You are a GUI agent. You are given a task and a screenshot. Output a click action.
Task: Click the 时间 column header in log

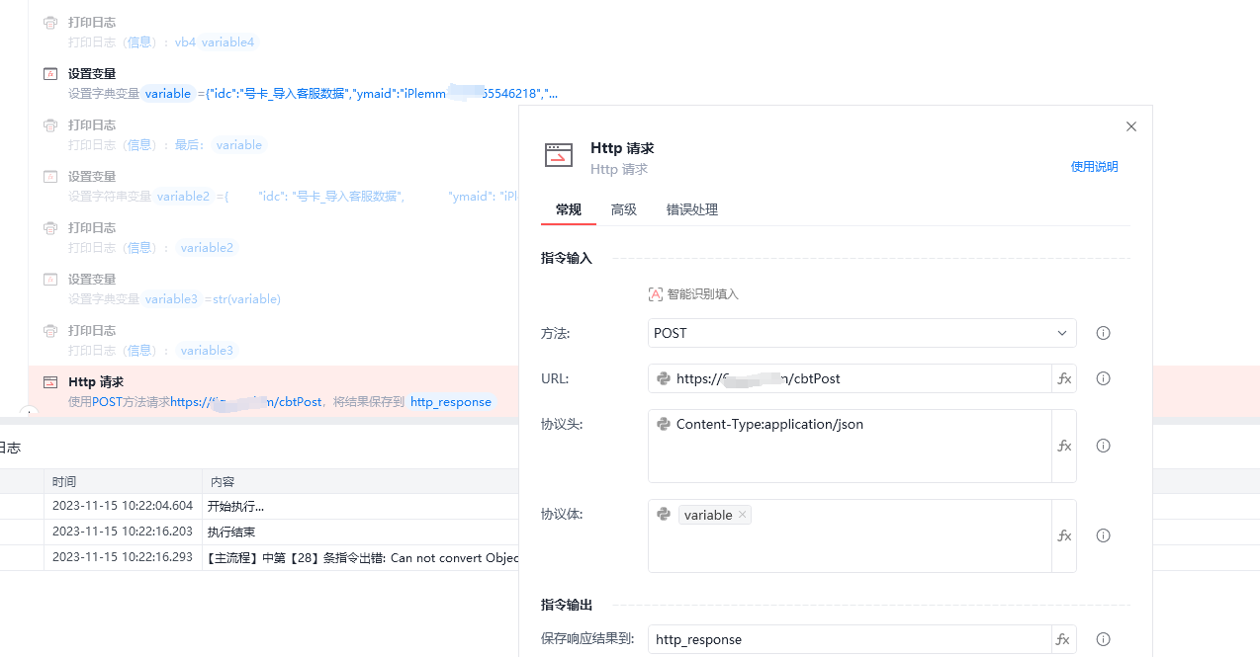64,482
